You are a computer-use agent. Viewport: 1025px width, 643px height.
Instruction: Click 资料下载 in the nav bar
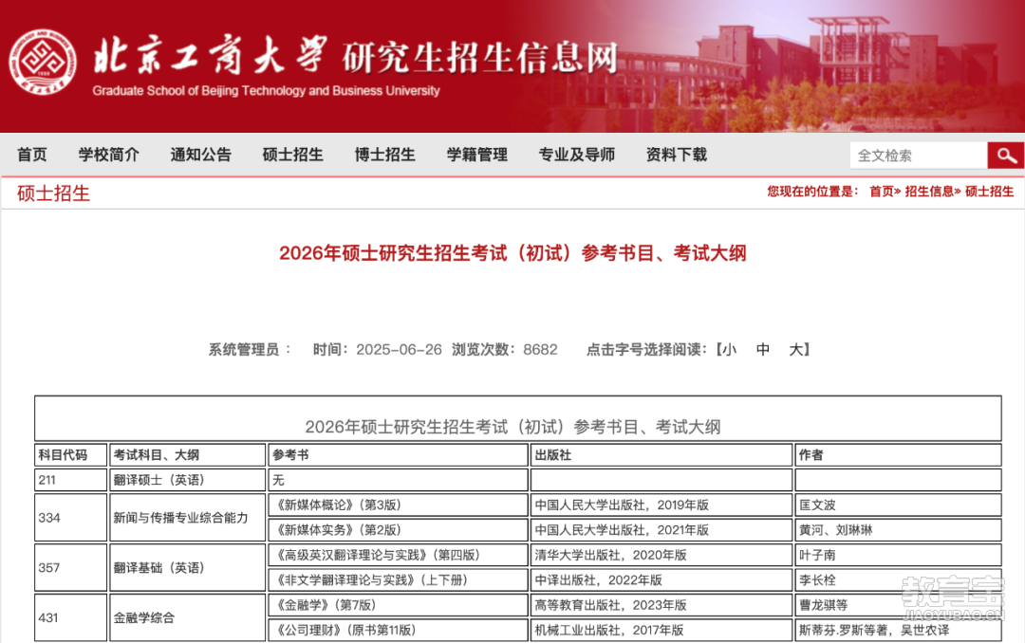point(676,155)
